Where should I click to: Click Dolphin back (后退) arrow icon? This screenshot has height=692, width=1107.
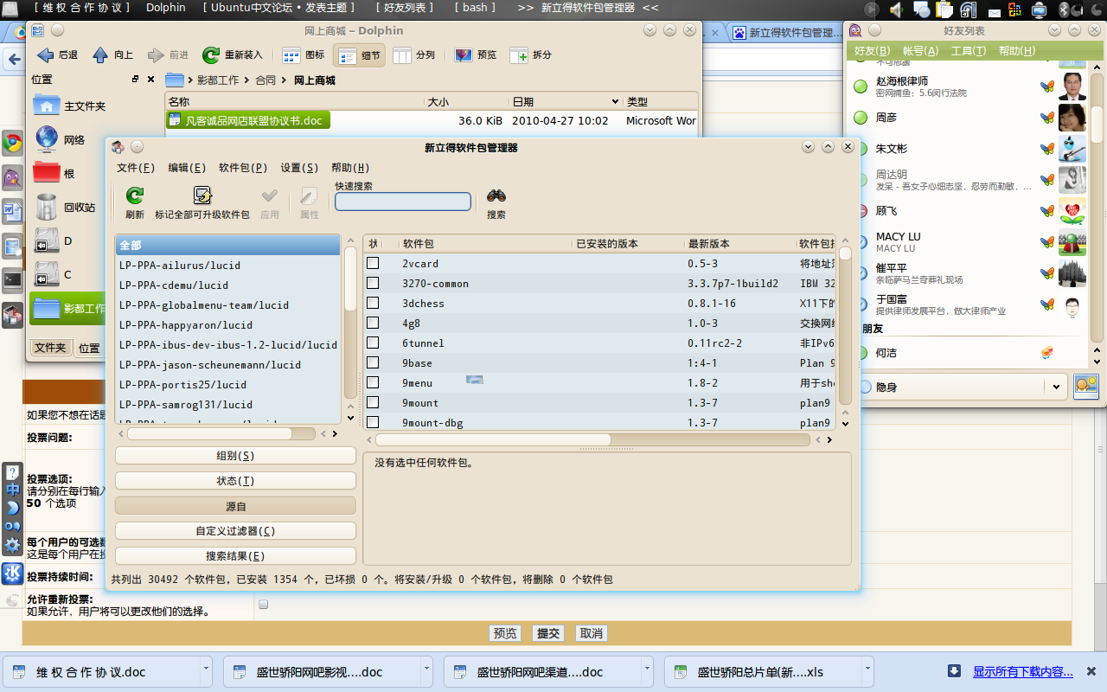coord(46,54)
